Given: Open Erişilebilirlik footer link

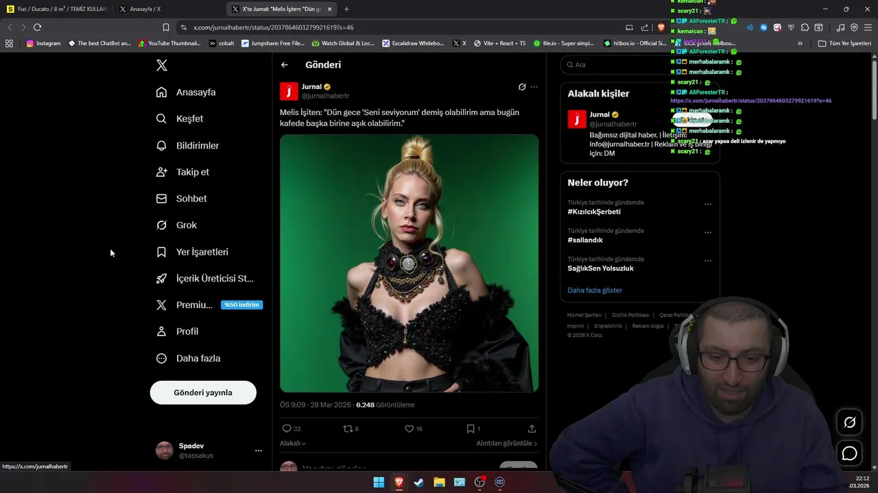Looking at the screenshot, I should tap(608, 326).
